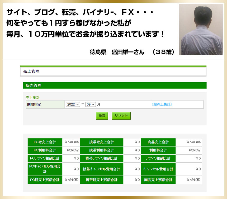Click the 携帯キャンセル費用合計 label cell
This screenshot has width=227, height=199.
[x=101, y=169]
